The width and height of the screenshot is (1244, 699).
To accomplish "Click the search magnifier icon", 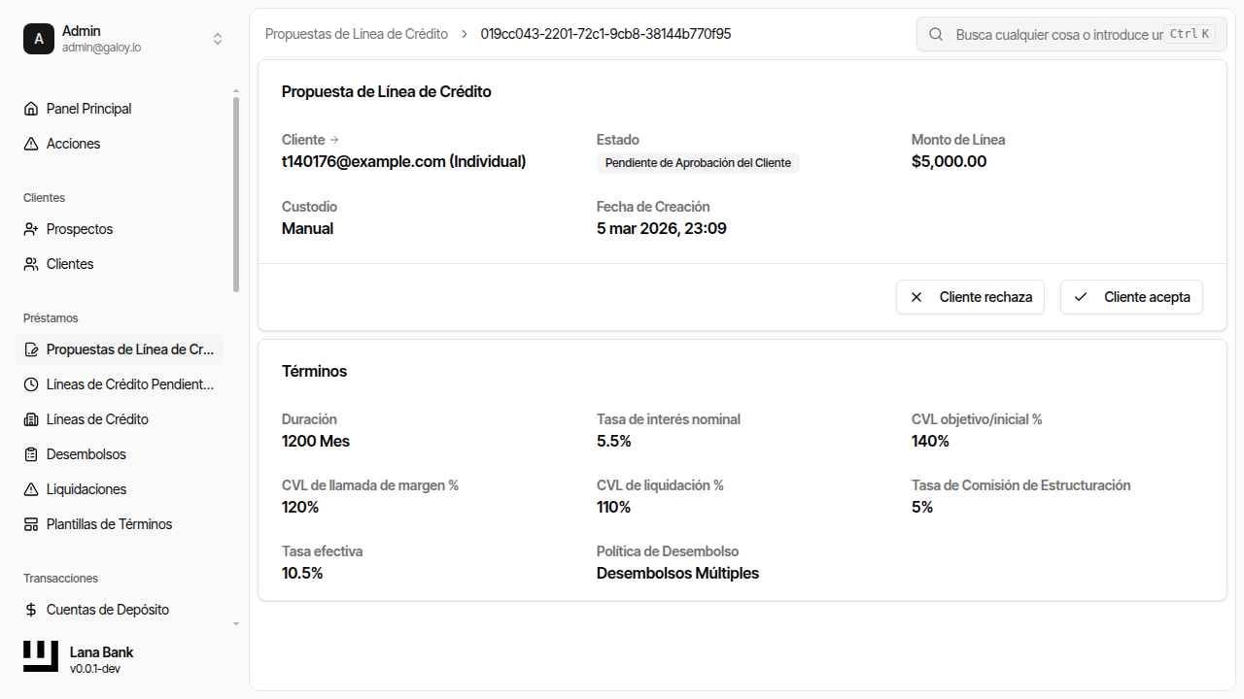I will 935,34.
